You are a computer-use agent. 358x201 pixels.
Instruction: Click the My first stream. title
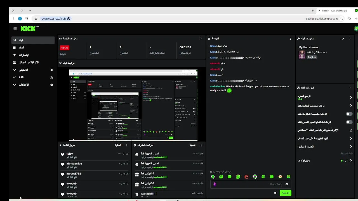[308, 47]
